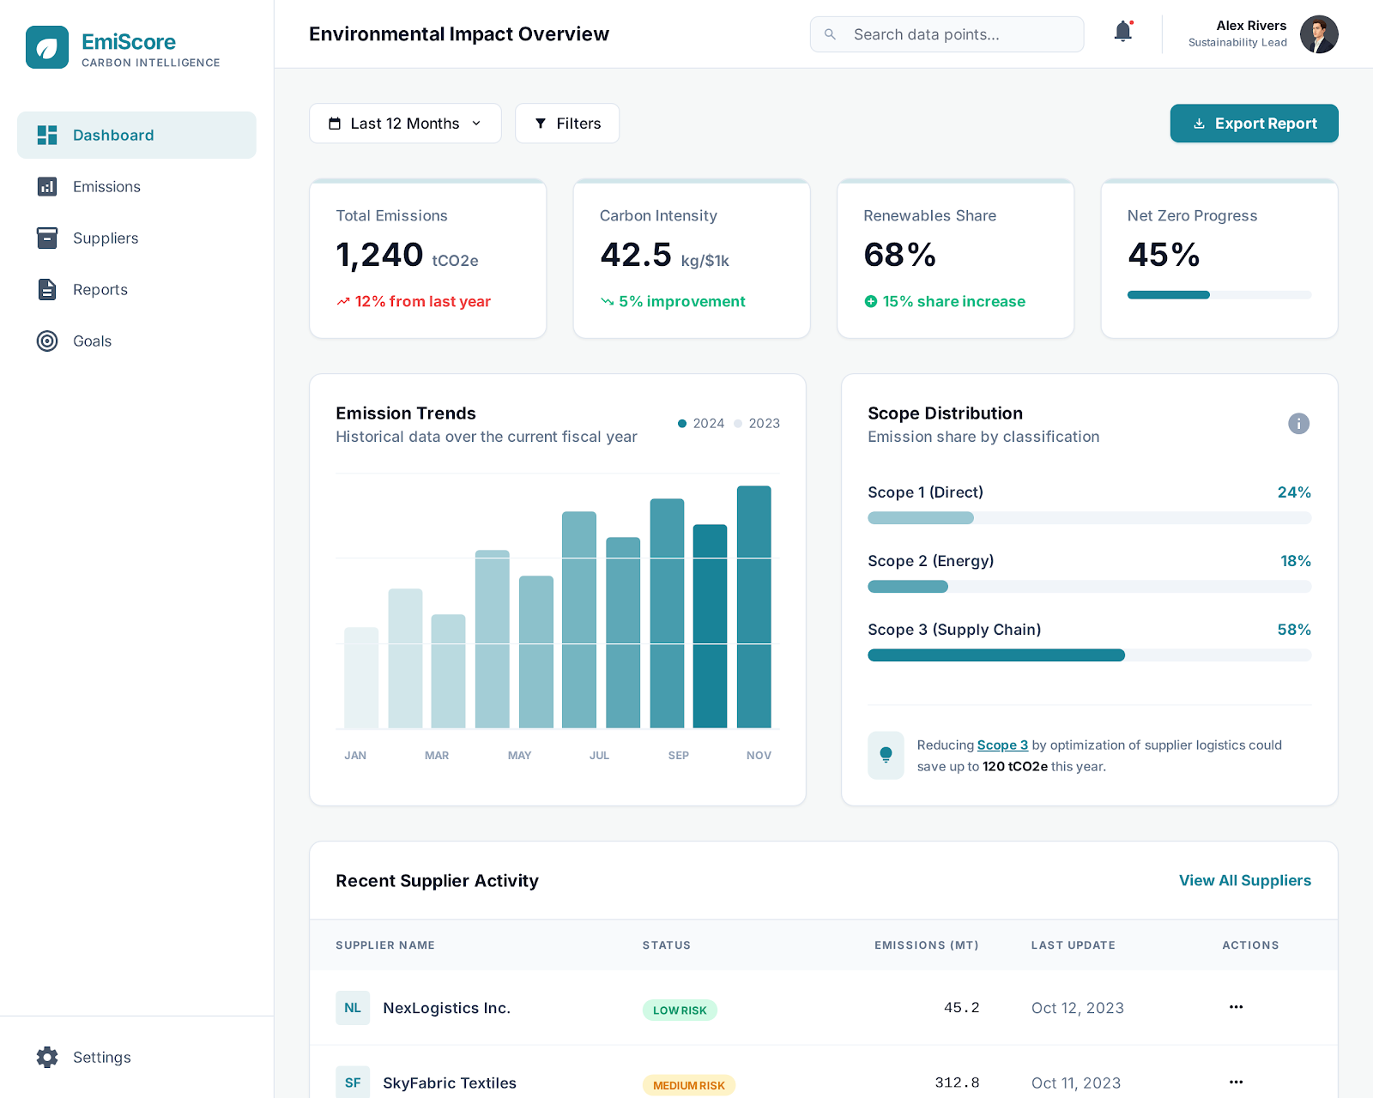Click the search data points field

tap(947, 34)
